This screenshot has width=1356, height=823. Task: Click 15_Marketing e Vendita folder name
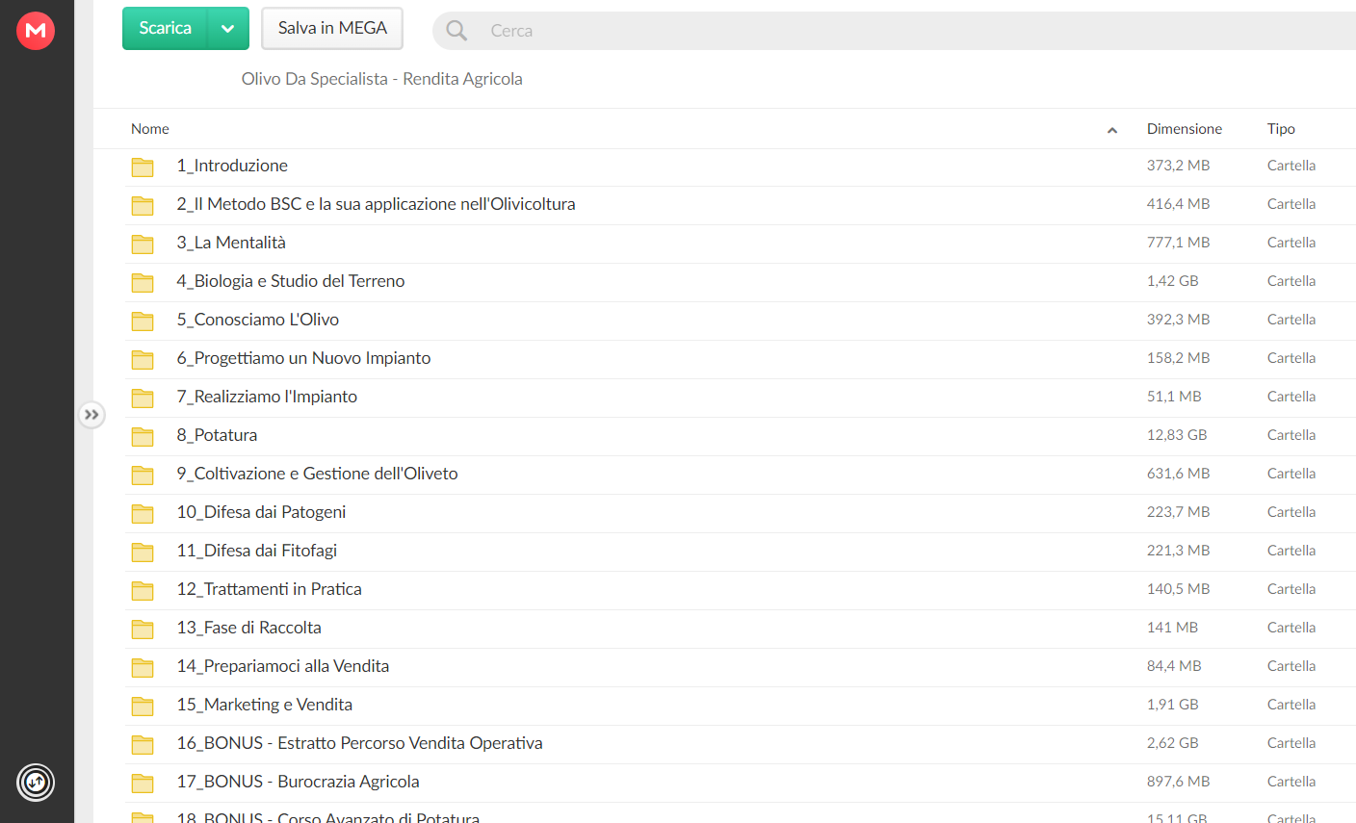pos(265,705)
